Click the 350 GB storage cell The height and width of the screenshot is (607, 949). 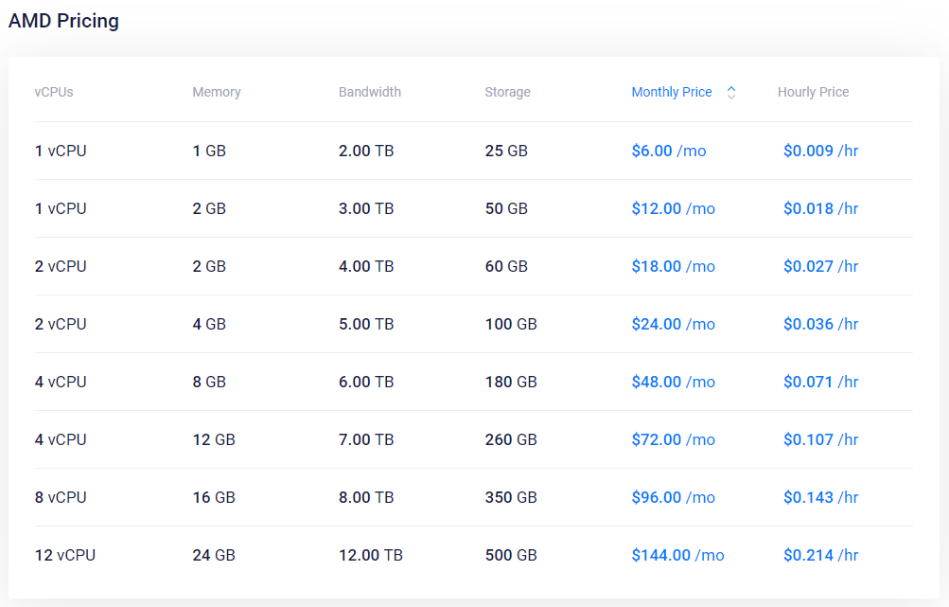(511, 497)
